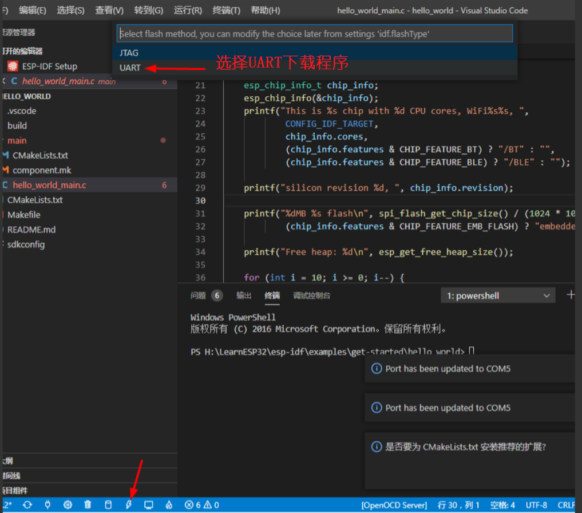The image size is (582, 513).
Task: Open the 运行(R) menu
Action: tap(188, 10)
